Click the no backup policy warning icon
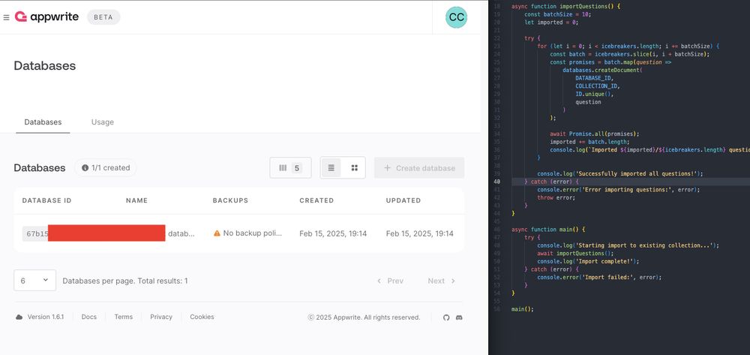 [217, 233]
